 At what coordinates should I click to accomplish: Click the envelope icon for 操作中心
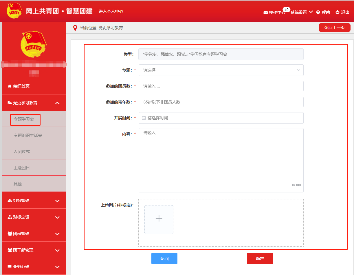pyautogui.click(x=265, y=12)
